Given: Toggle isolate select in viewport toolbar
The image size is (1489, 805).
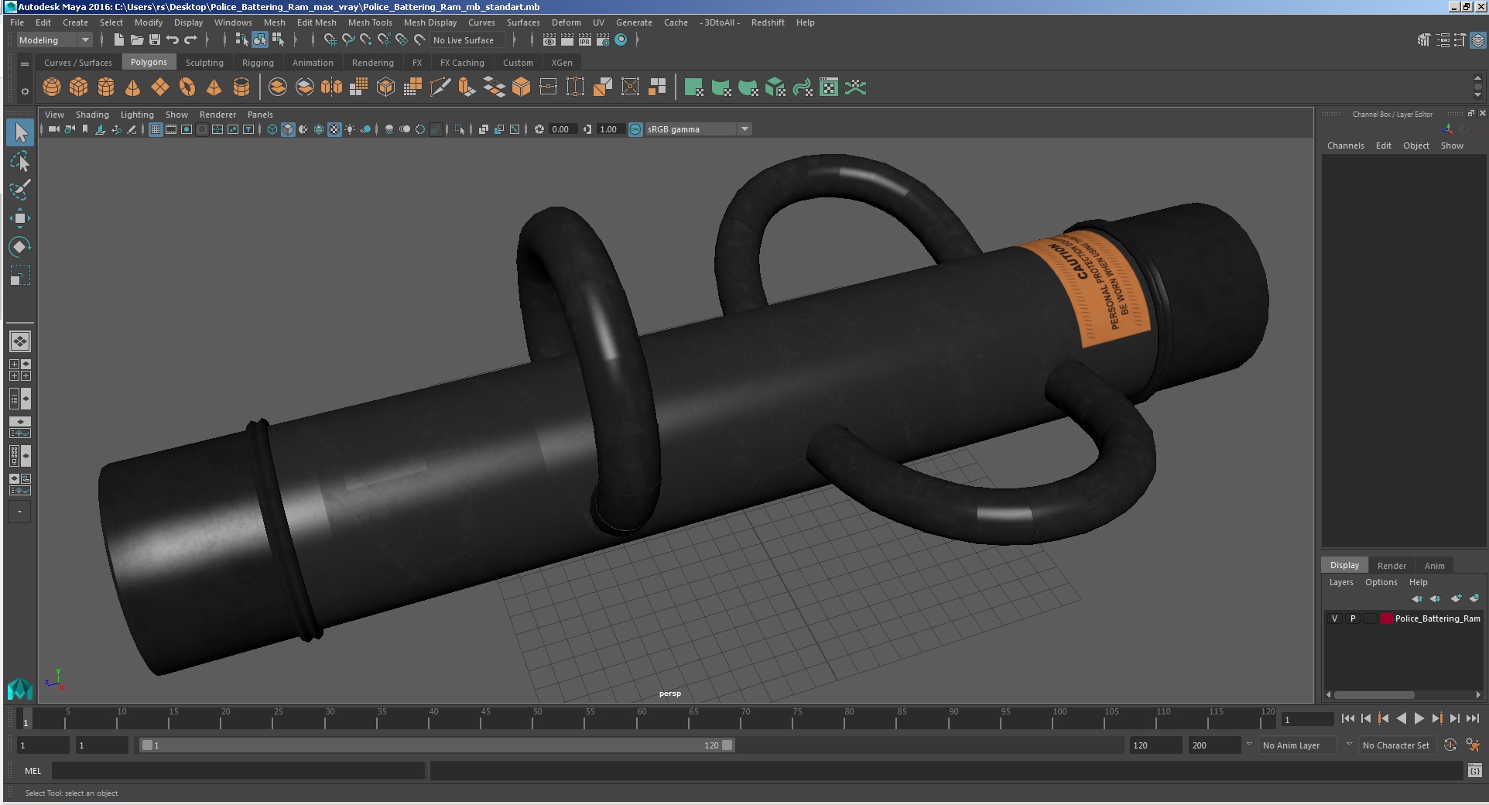Looking at the screenshot, I should (460, 129).
